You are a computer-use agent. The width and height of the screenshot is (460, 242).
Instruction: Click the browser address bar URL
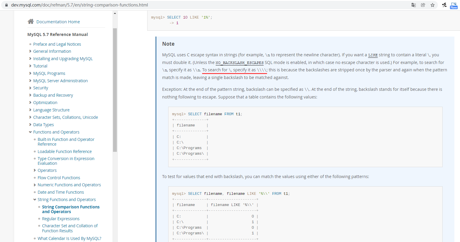[x=80, y=5]
